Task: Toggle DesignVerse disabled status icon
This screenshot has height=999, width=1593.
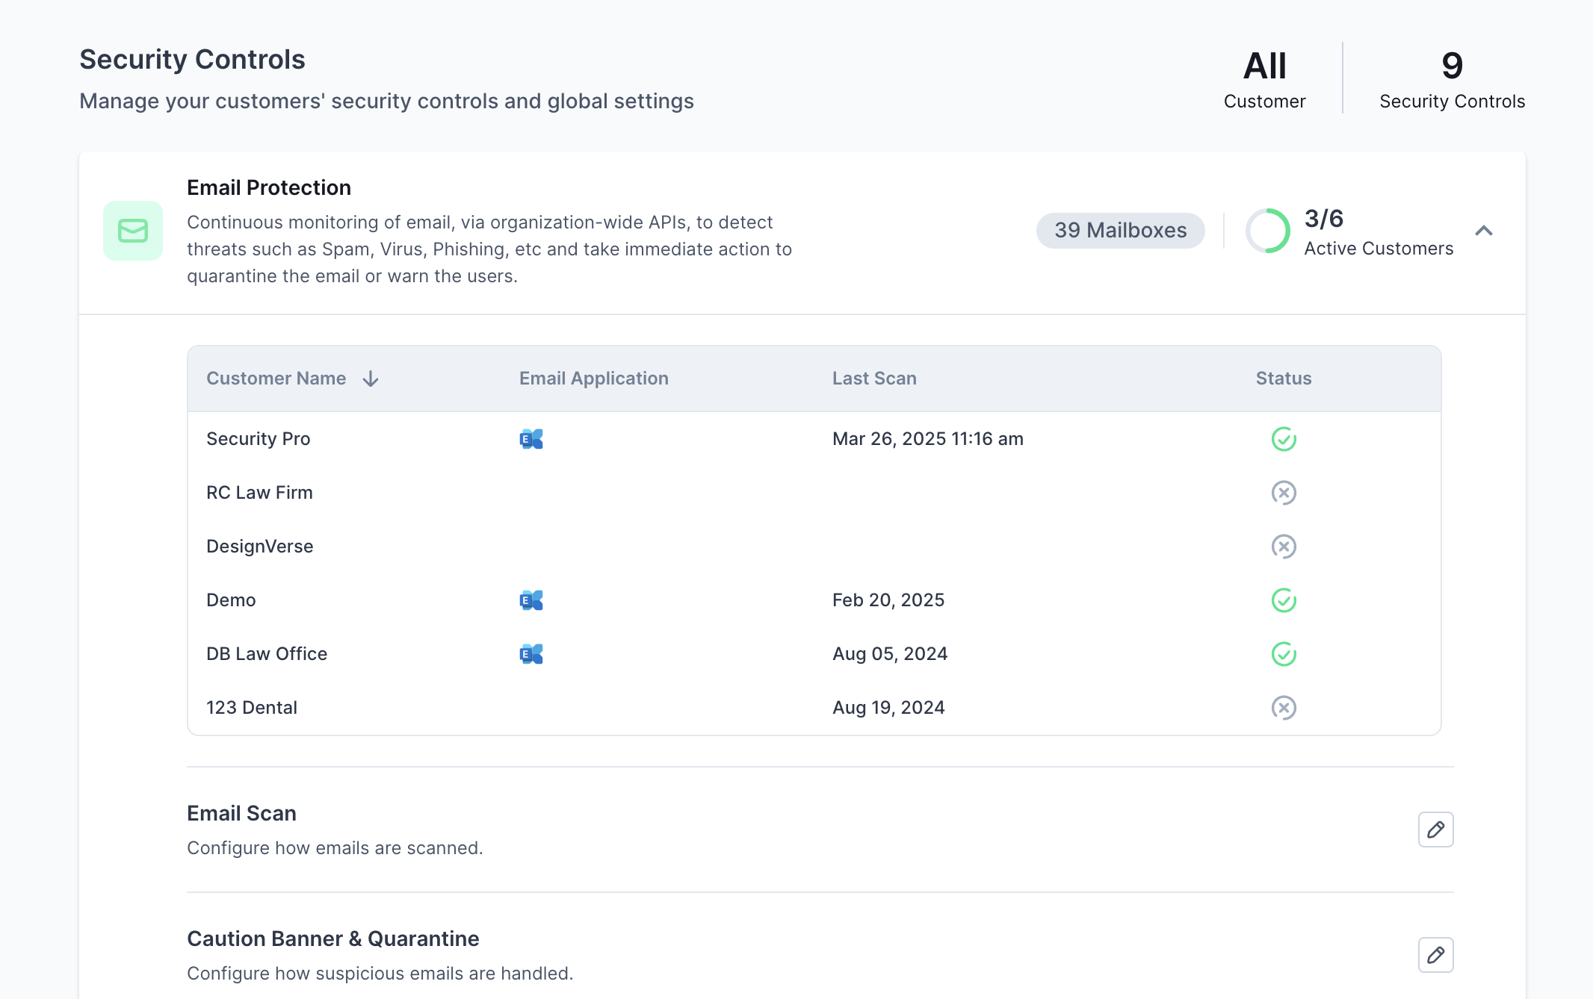Action: point(1284,547)
